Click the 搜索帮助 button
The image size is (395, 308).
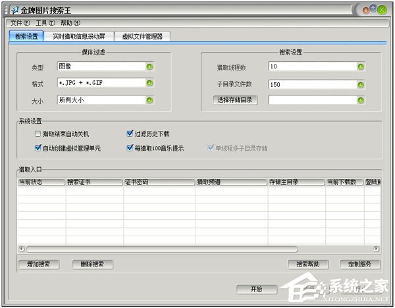[x=308, y=265]
